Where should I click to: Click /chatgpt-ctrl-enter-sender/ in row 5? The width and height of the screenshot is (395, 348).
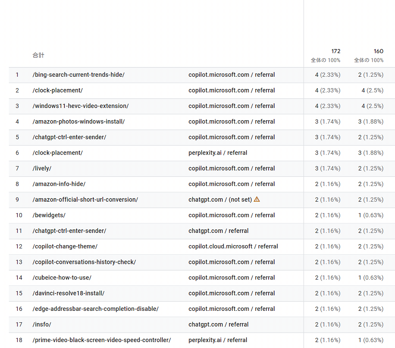coord(70,137)
